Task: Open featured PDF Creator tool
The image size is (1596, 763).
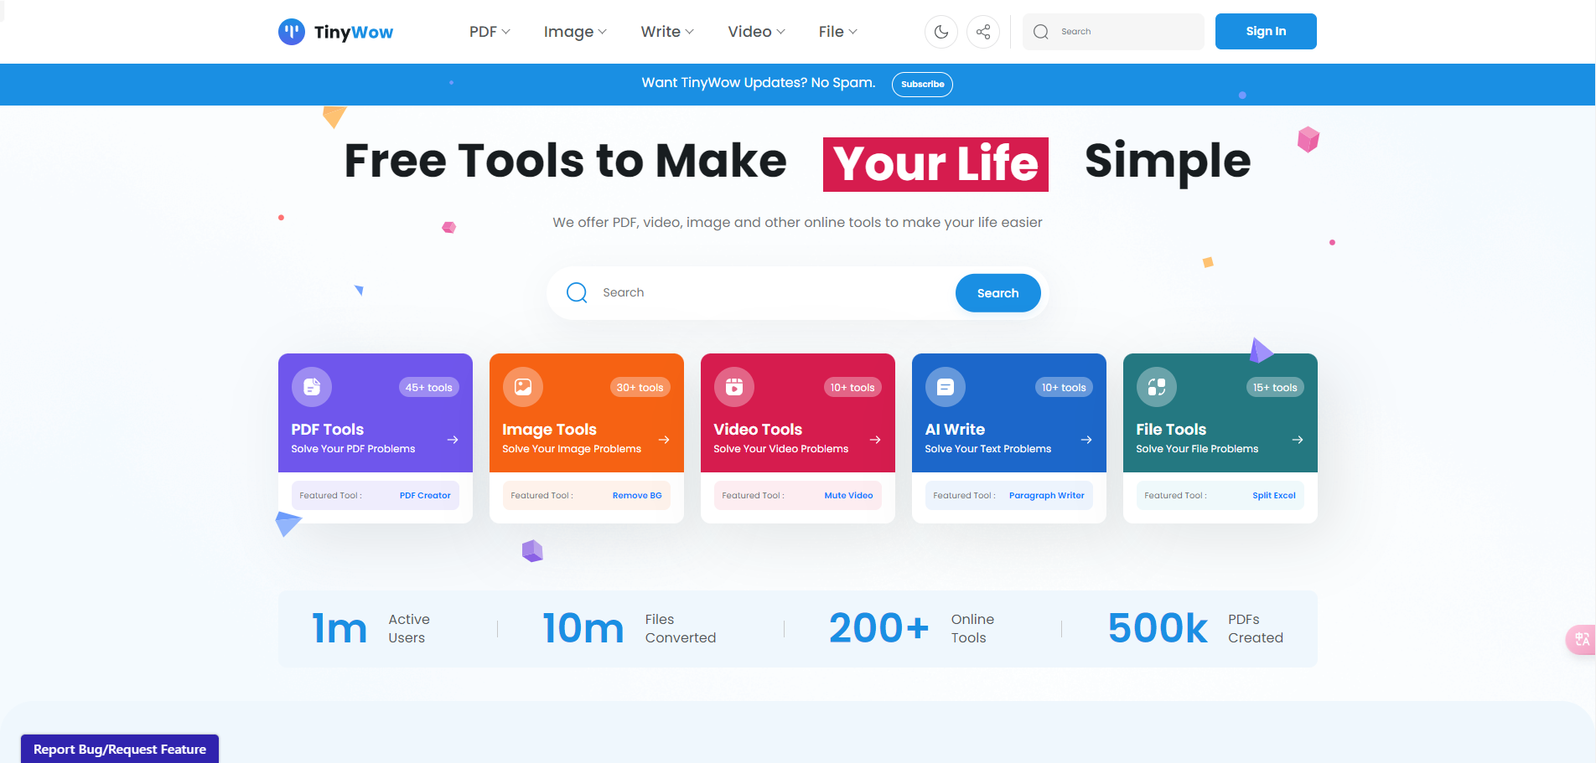Action: click(425, 496)
